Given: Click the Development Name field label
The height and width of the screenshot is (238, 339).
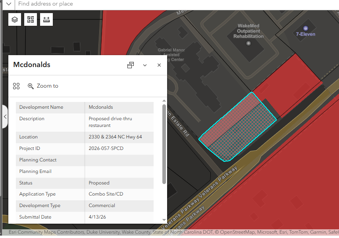Looking at the screenshot, I should (41, 107).
